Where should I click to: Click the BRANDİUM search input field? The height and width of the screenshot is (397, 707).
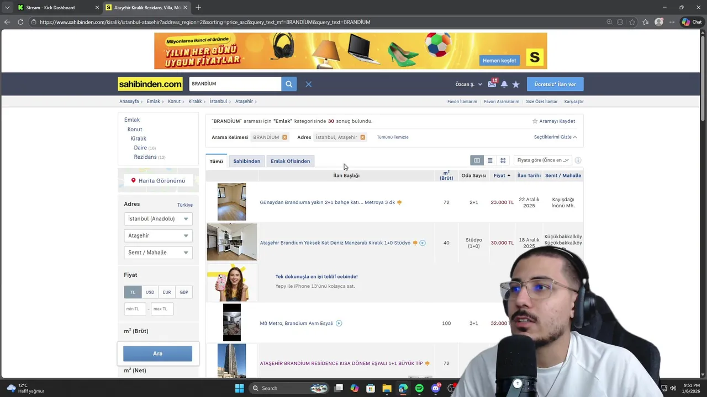pyautogui.click(x=235, y=84)
